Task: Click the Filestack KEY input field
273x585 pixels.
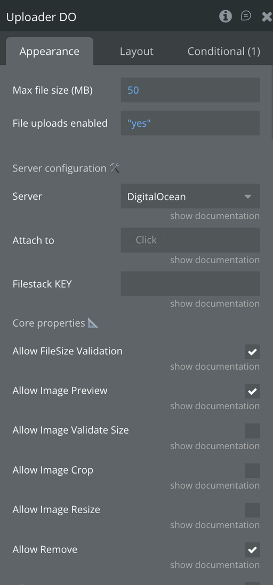Action: [190, 284]
